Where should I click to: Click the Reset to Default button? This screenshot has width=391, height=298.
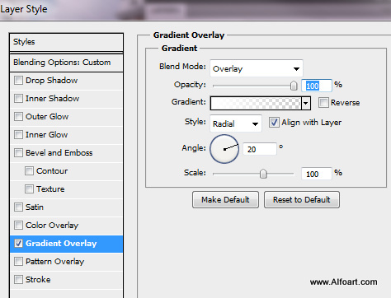pyautogui.click(x=302, y=200)
